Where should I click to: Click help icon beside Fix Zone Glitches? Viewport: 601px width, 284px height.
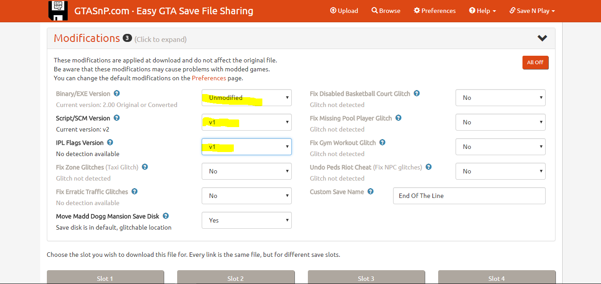145,167
